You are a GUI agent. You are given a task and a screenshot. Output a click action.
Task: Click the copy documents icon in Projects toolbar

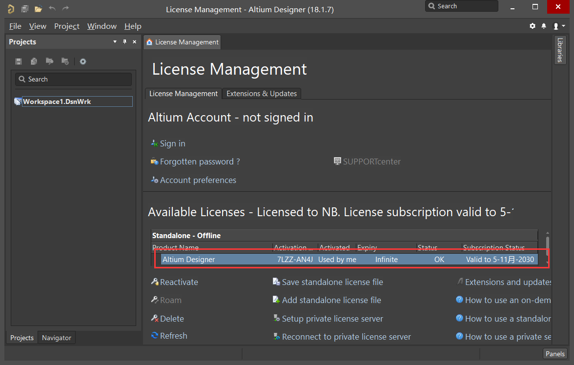pos(34,61)
